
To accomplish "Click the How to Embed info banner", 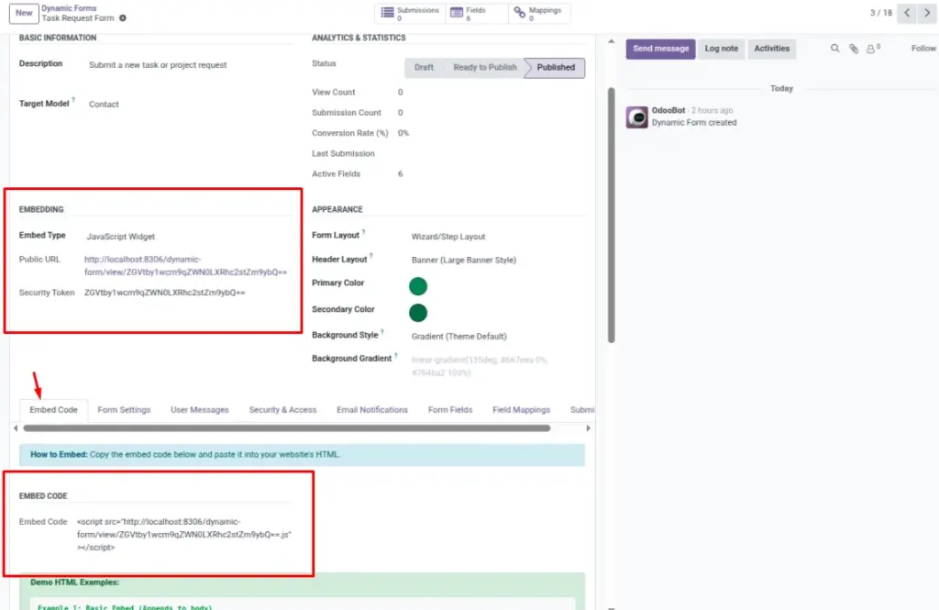I will 302,455.
